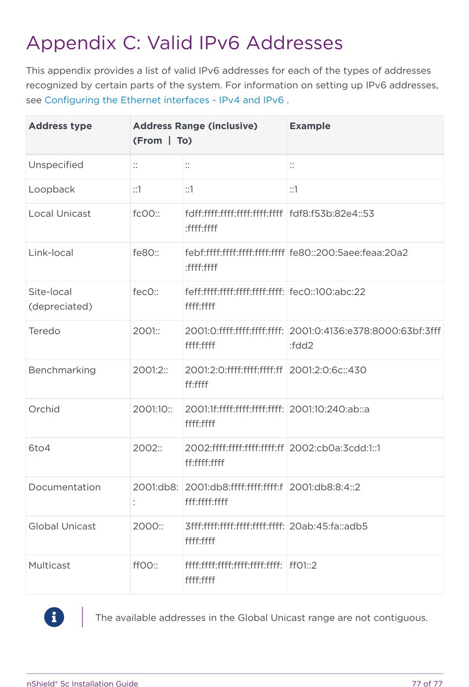Screen dimensions: 469x687
Task: Click the Link-local example fe80::200:5aee:feaa:20a2
Action: [349, 253]
